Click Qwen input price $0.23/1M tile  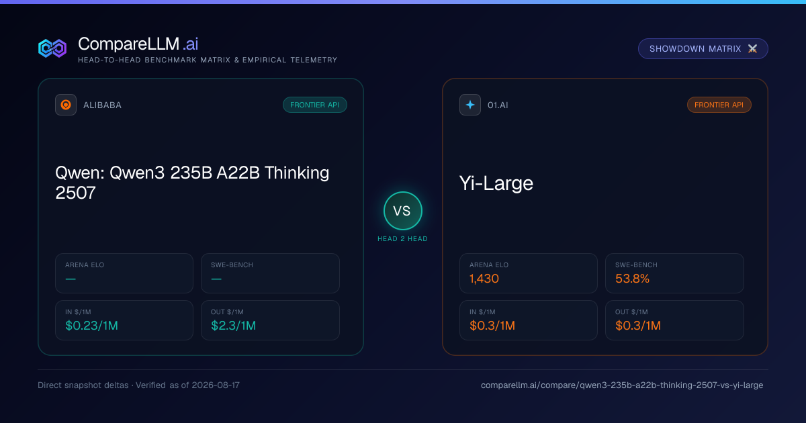pos(124,320)
